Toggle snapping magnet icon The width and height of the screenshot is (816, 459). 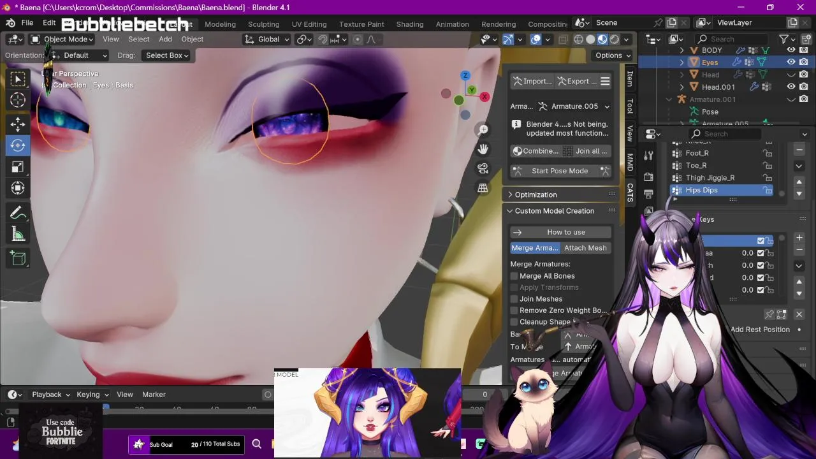point(323,39)
